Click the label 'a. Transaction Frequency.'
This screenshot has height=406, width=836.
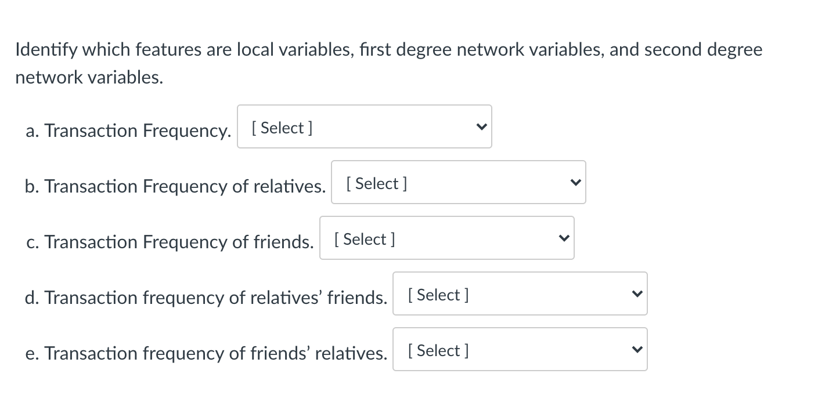[x=129, y=130]
